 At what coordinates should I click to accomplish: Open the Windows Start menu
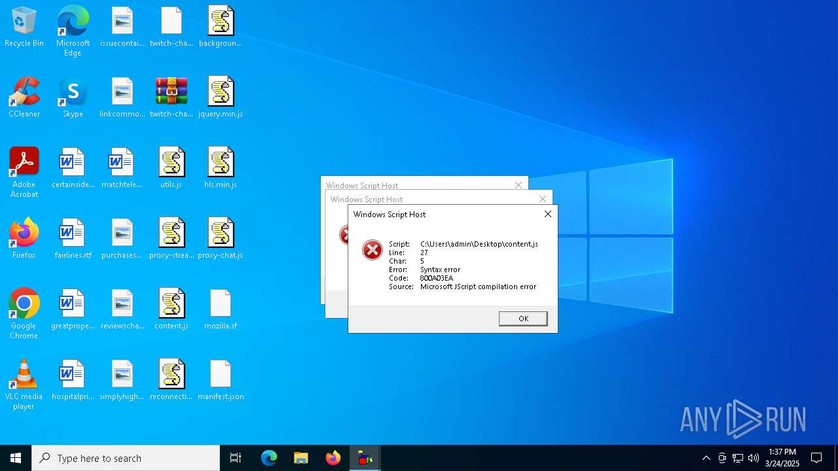pos(16,458)
